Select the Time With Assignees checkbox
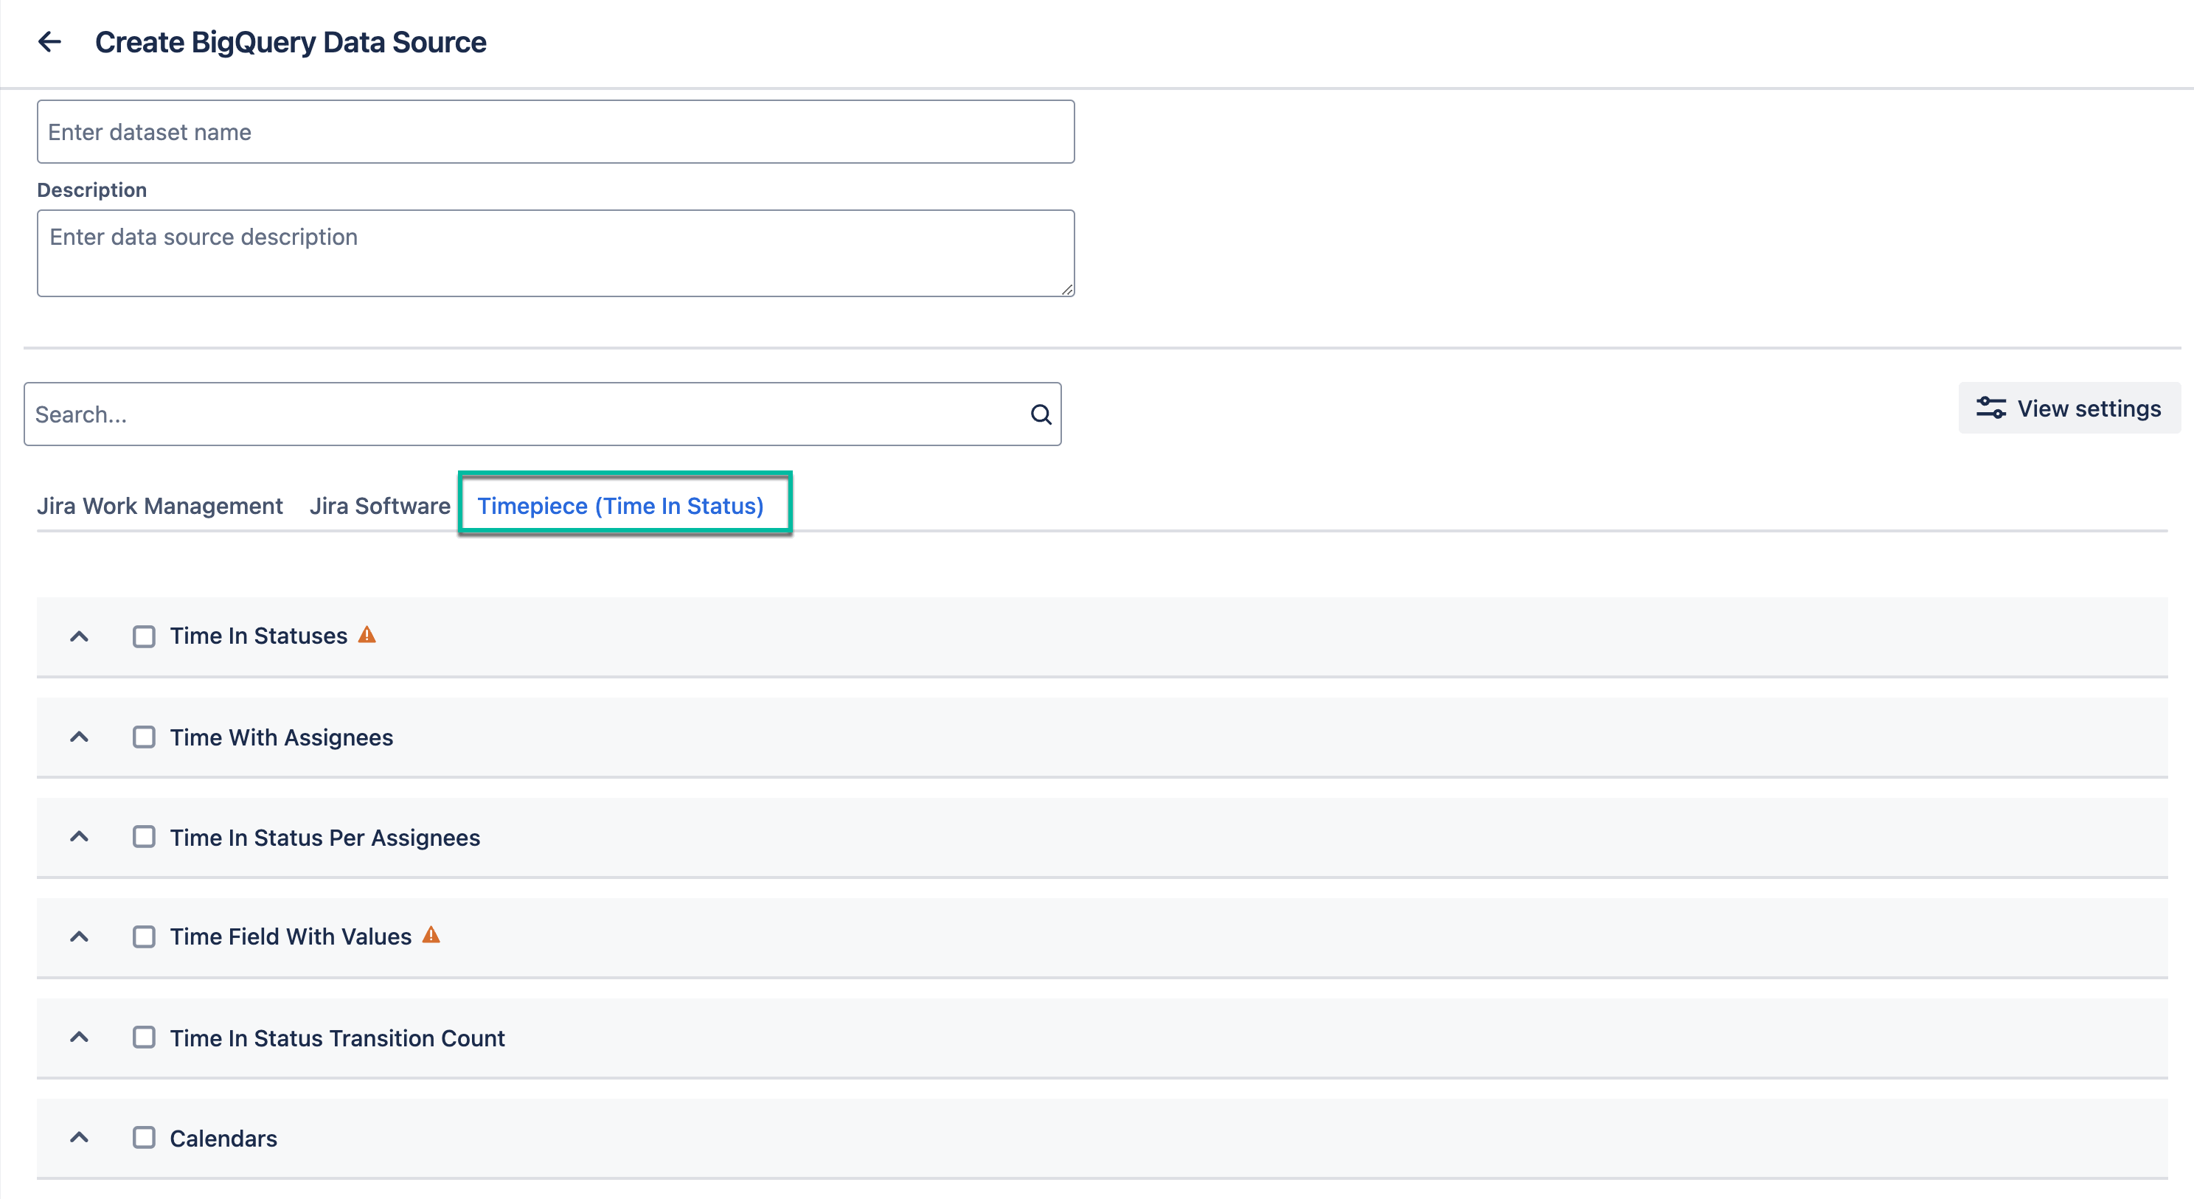Image resolution: width=2194 pixels, height=1199 pixels. click(x=143, y=737)
